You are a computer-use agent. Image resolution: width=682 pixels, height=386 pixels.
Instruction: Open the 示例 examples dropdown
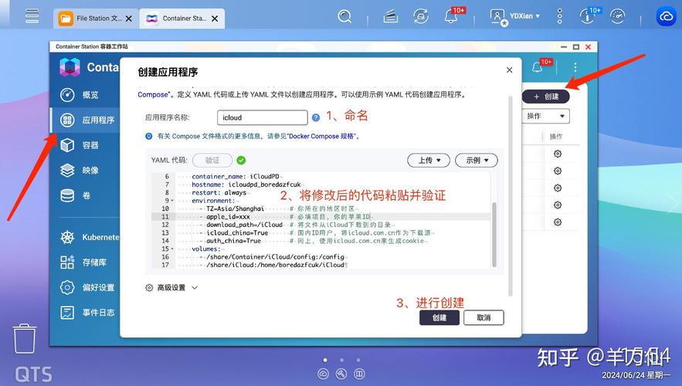tap(477, 161)
